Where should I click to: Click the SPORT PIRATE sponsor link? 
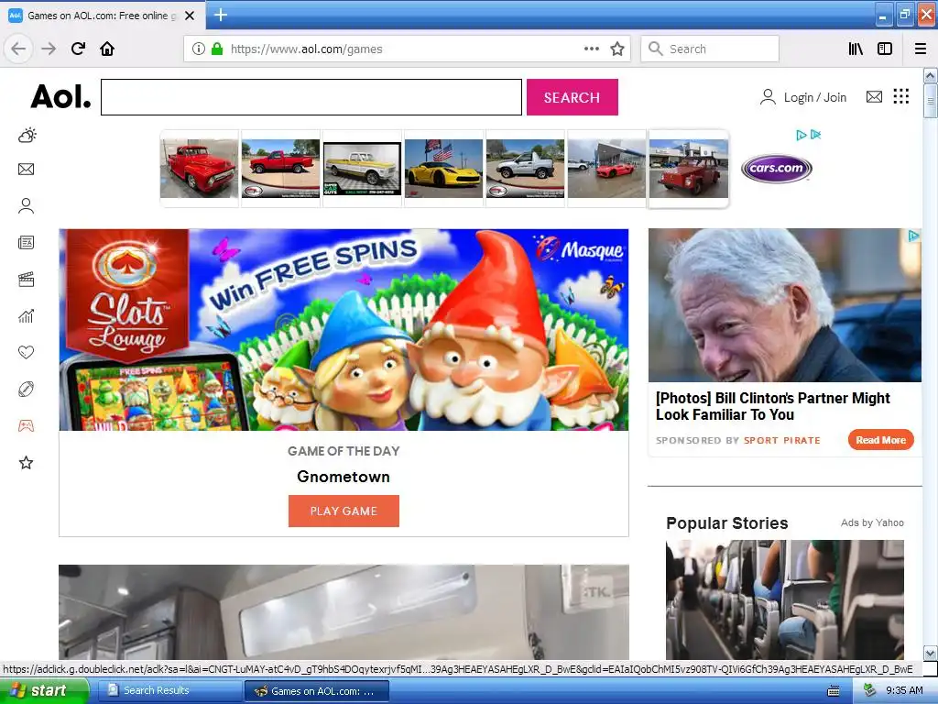(782, 440)
